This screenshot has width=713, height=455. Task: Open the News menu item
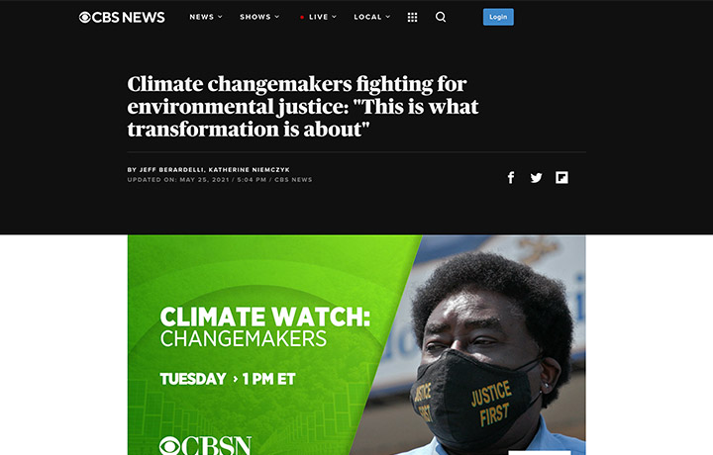(x=201, y=17)
